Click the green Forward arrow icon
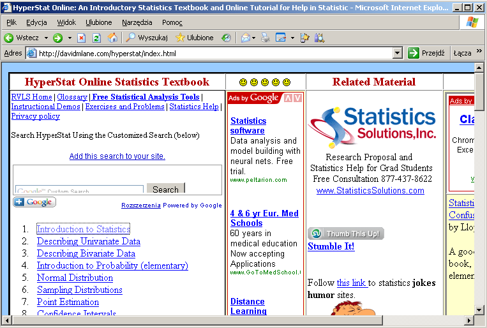This screenshot has height=328, width=487. click(57, 38)
